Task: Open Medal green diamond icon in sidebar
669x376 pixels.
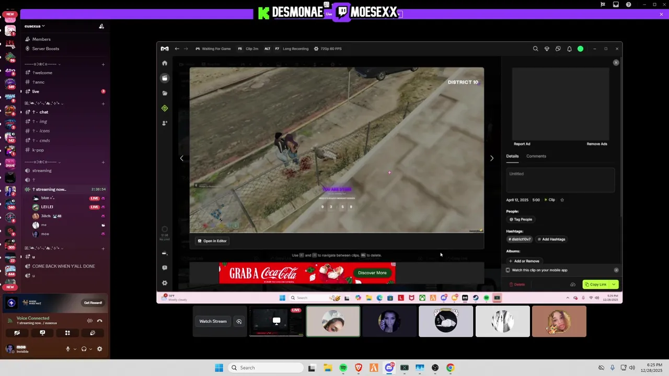Action: [165, 108]
